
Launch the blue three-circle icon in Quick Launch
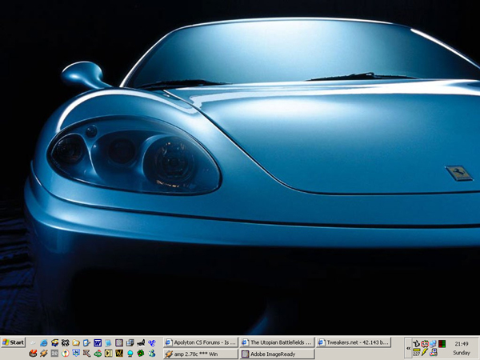pos(152,342)
